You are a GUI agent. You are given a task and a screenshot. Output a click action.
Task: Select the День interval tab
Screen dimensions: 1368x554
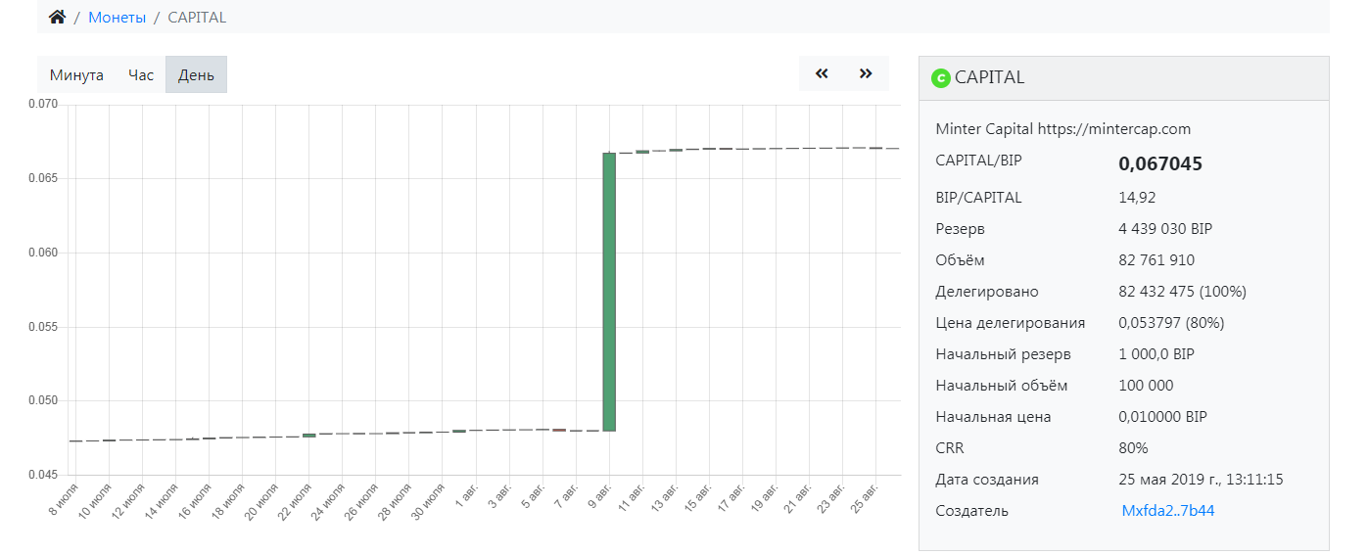click(196, 75)
